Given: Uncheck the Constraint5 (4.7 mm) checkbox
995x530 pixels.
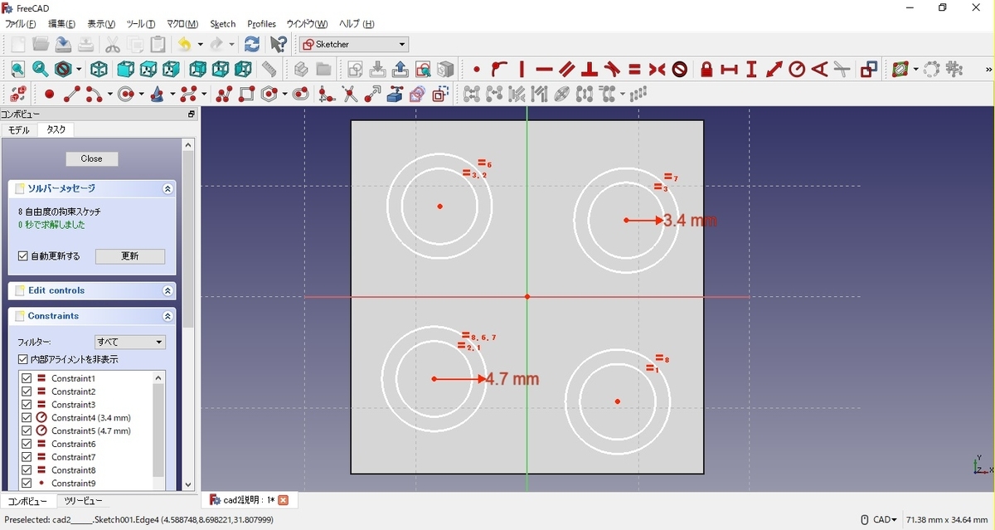Looking at the screenshot, I should coord(27,430).
